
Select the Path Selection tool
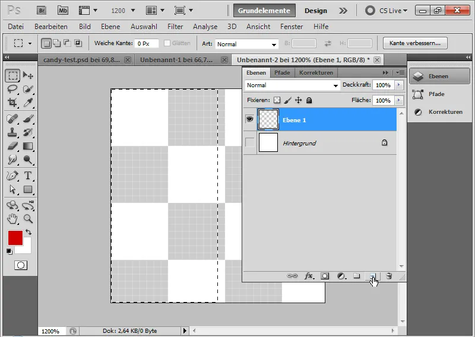coord(12,189)
